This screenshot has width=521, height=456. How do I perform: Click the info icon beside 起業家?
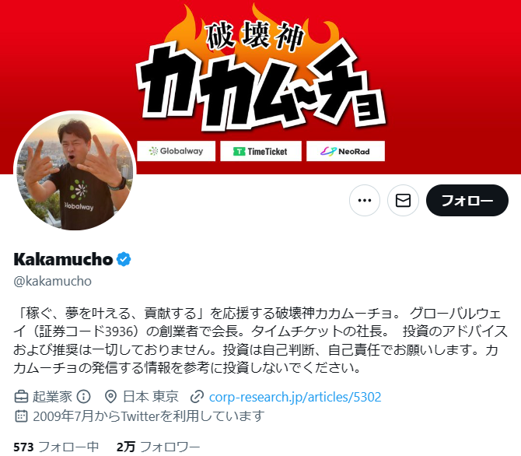tap(83, 396)
